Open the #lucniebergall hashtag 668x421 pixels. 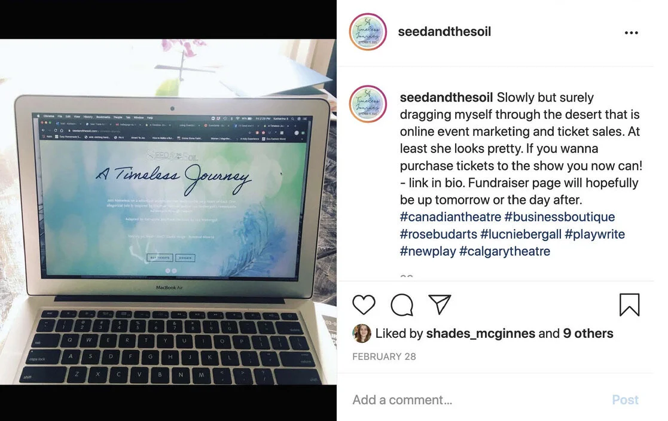point(521,234)
